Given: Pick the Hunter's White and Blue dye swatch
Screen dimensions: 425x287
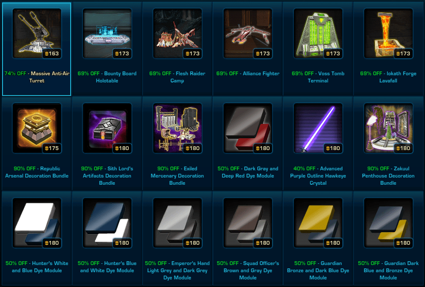Looking at the screenshot, I should click(37, 223).
